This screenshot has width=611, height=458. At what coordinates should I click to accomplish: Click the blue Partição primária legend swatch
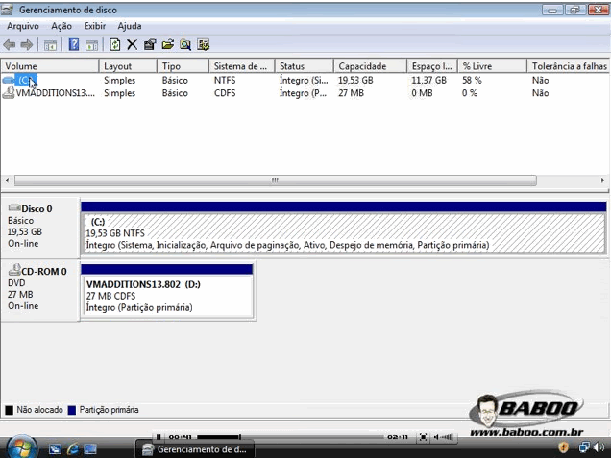72,410
